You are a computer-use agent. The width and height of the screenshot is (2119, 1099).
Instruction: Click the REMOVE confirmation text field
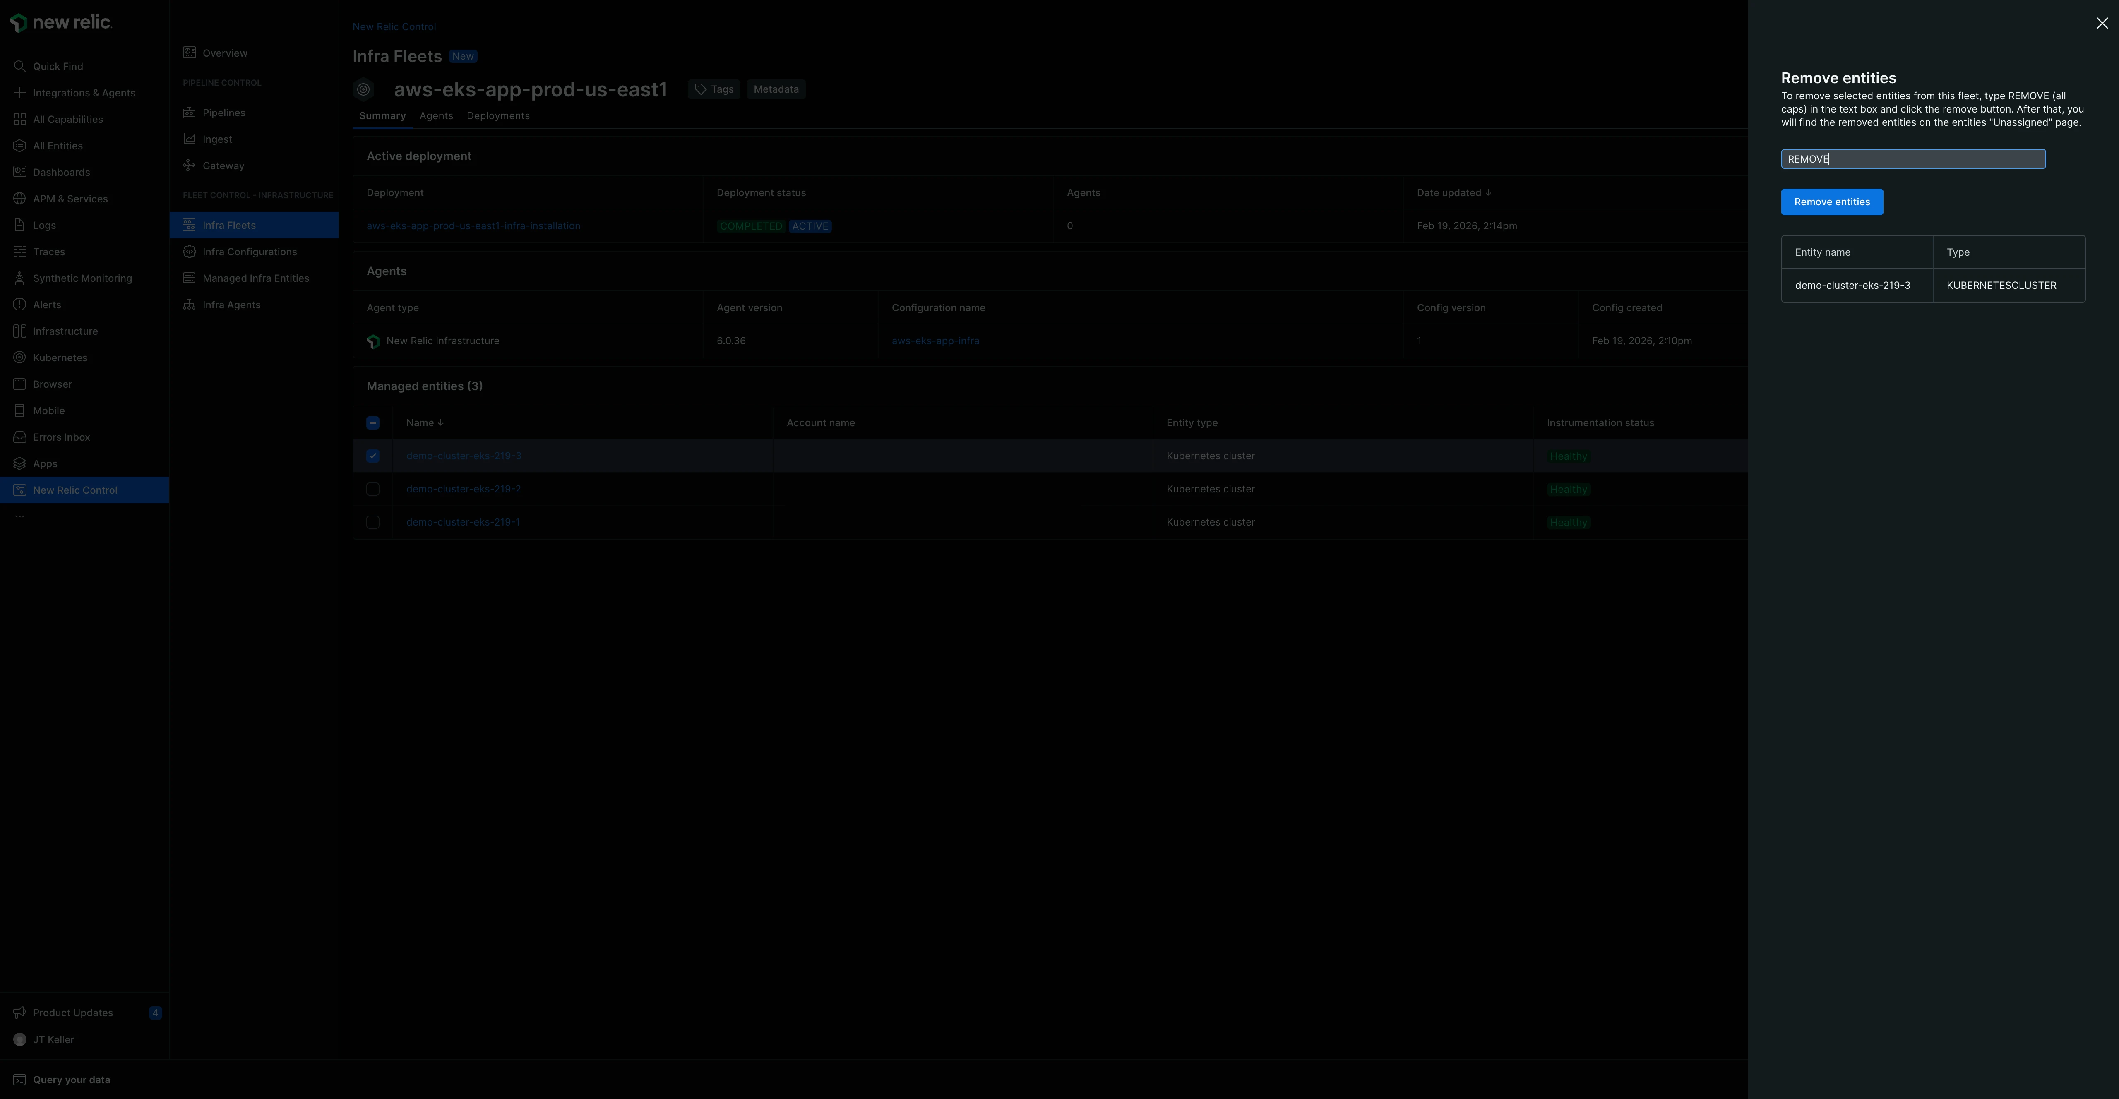1912,159
